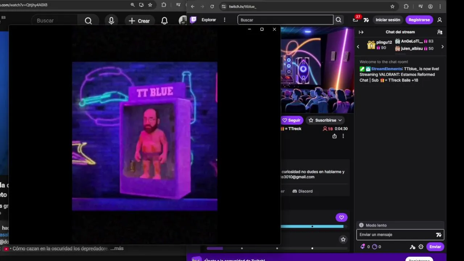The width and height of the screenshot is (464, 261).
Task: Click the YouTube search magnifier button
Action: tap(88, 21)
